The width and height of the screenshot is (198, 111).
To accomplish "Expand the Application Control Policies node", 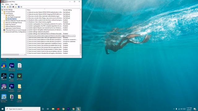I will 2,28.
